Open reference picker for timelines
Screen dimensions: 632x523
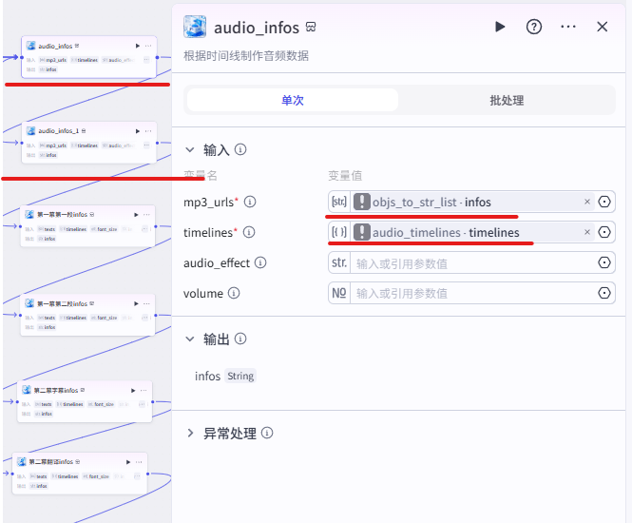point(604,232)
